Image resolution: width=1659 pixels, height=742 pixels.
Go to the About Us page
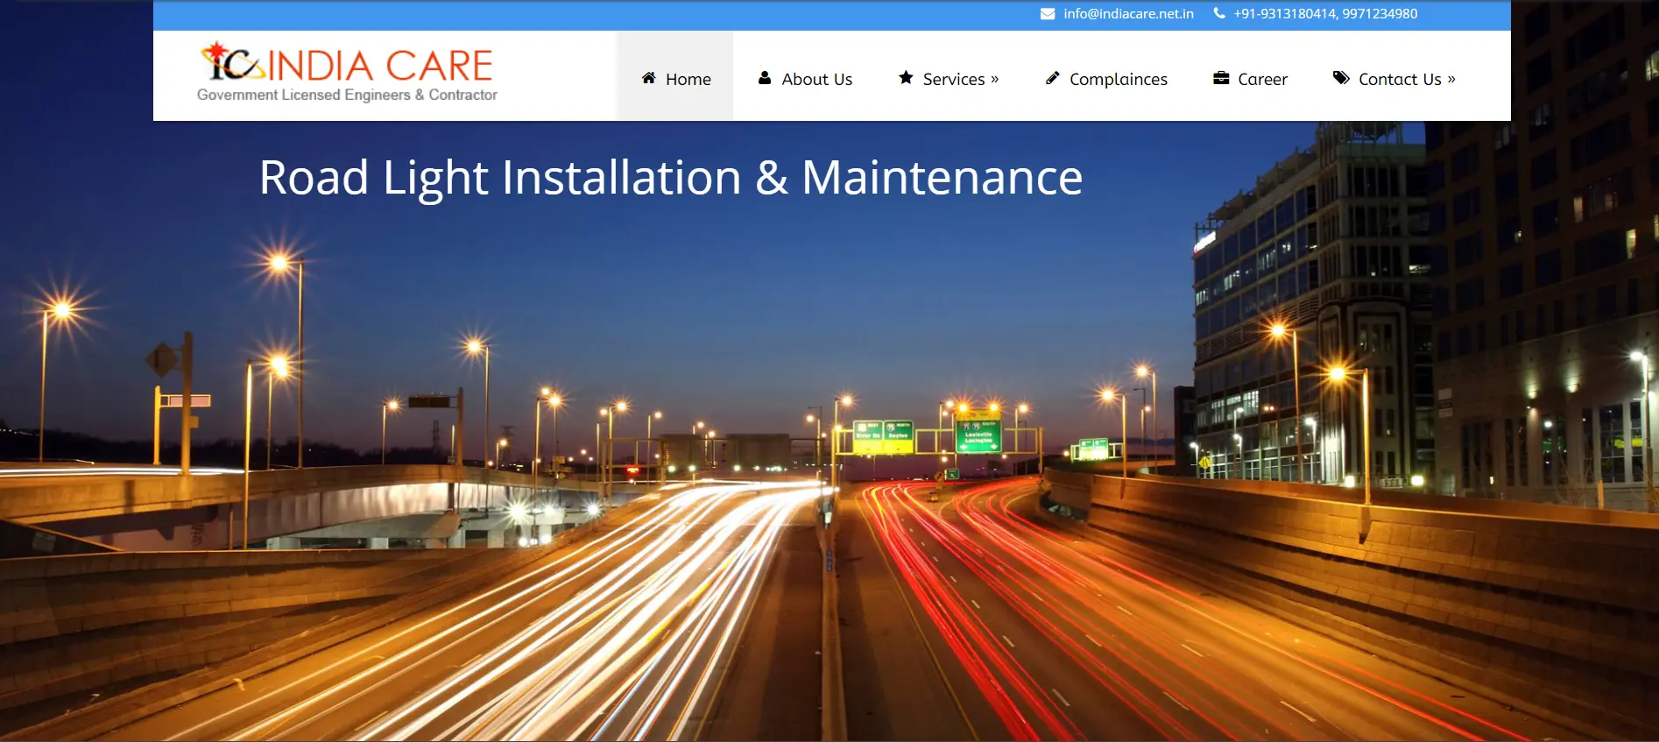point(816,80)
